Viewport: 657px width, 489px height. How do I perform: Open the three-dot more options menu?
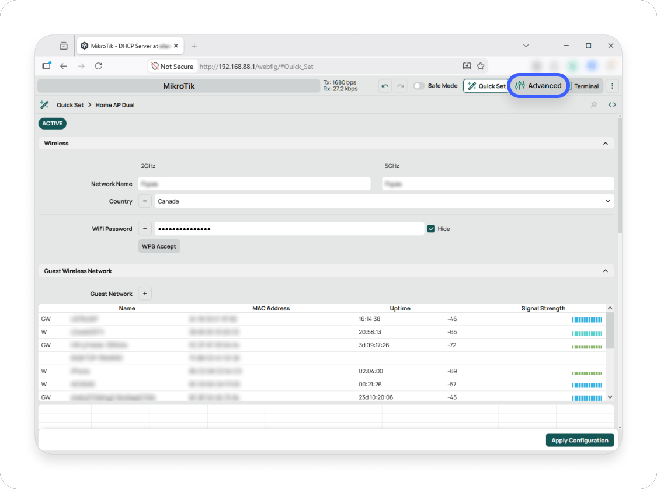(612, 86)
